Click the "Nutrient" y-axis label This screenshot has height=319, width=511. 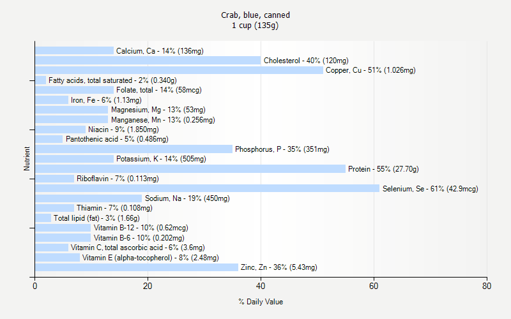click(x=27, y=159)
